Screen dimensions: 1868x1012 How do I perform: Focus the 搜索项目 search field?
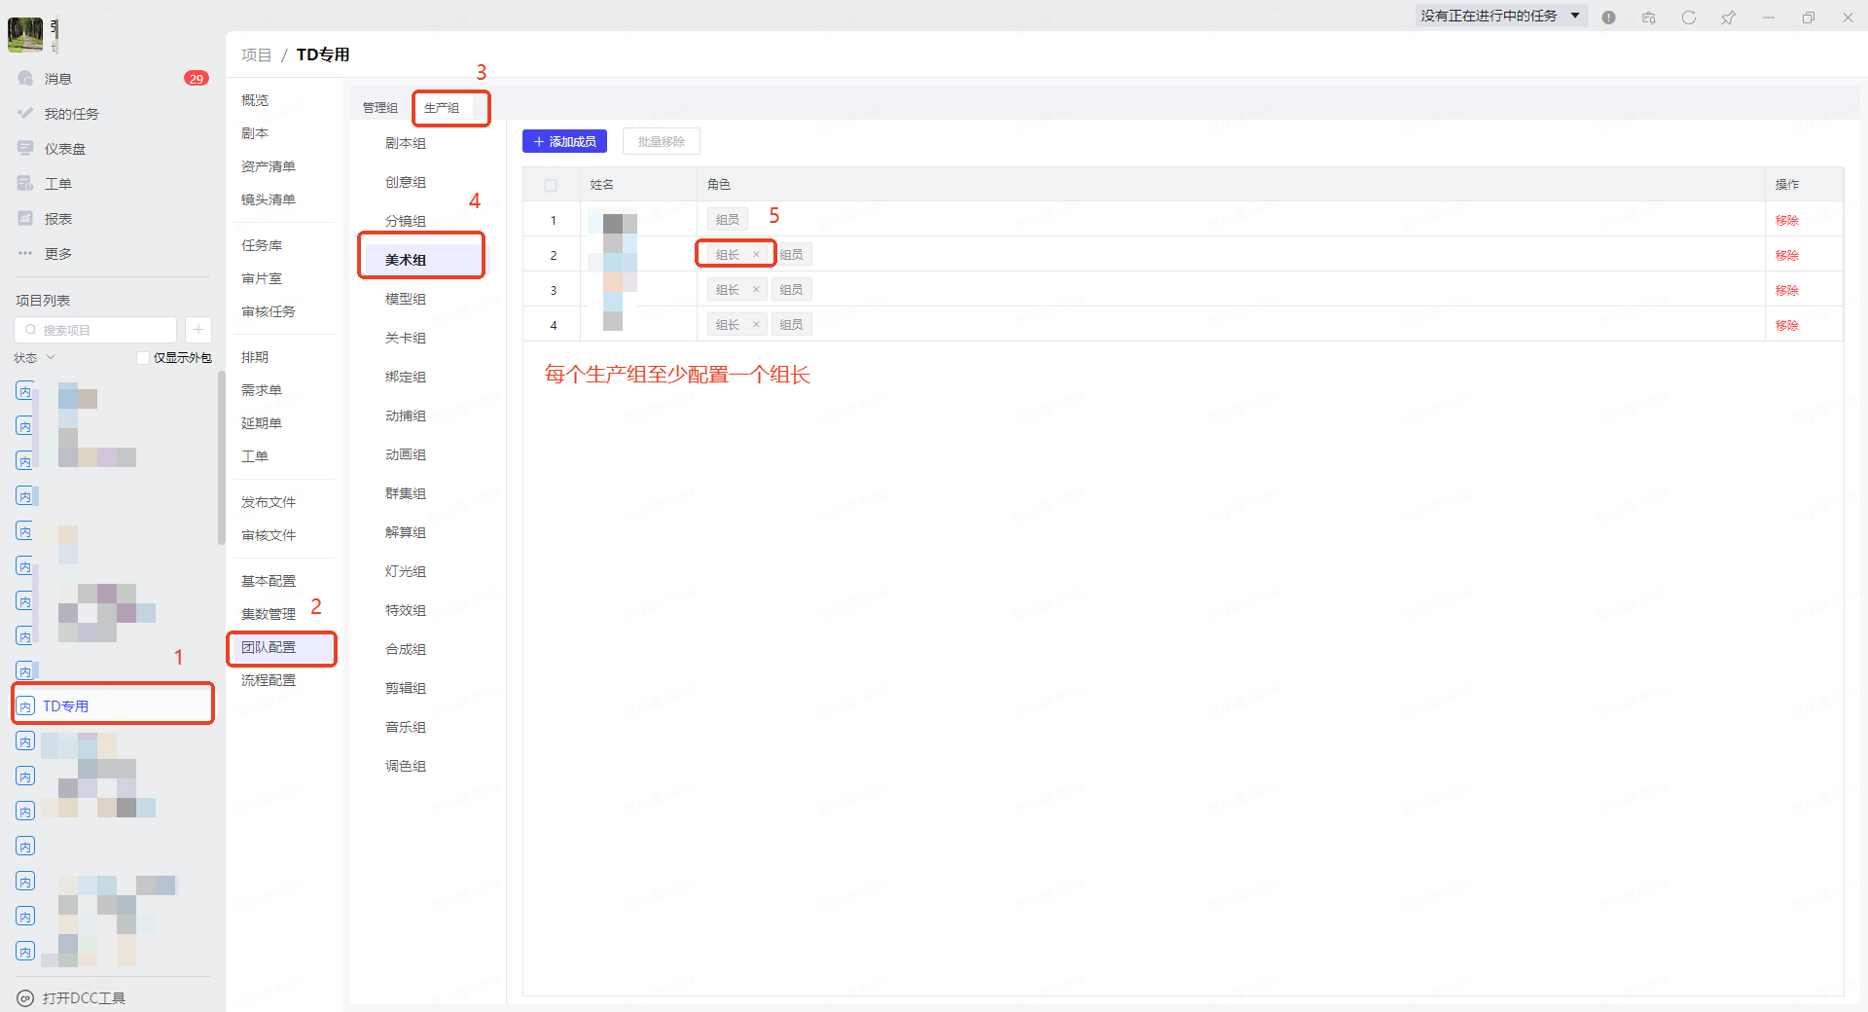(95, 330)
